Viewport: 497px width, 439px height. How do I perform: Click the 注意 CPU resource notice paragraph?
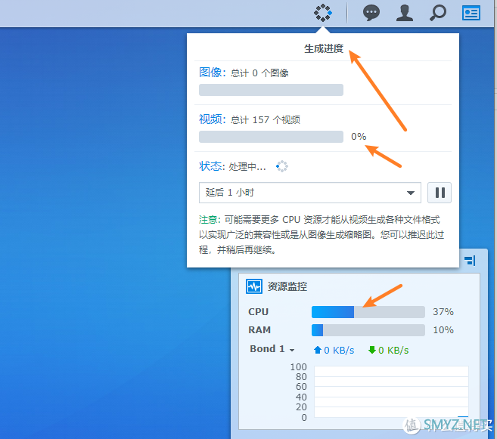(x=321, y=235)
